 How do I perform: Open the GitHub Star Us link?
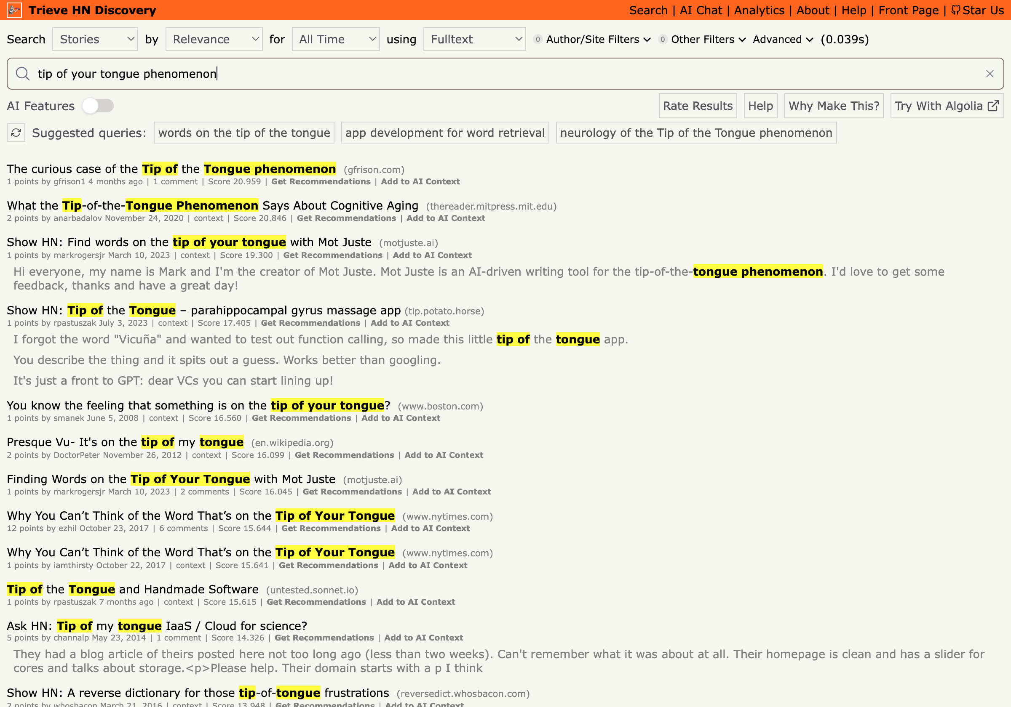[x=977, y=10]
